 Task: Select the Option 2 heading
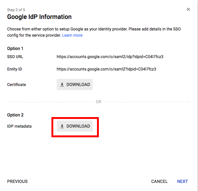(x=15, y=115)
